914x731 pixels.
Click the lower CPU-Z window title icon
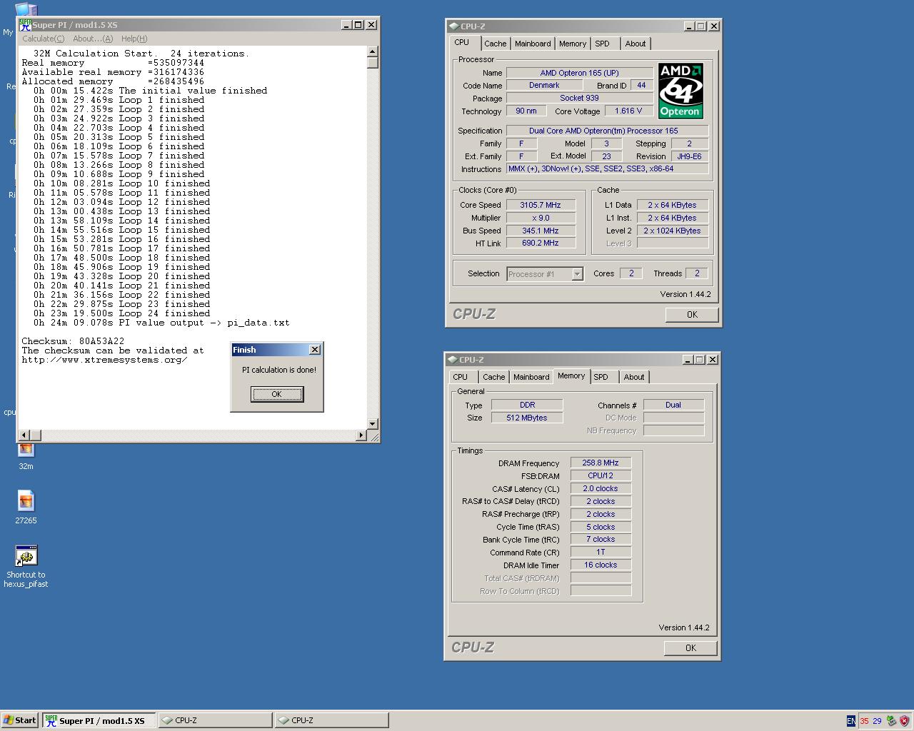click(x=453, y=360)
